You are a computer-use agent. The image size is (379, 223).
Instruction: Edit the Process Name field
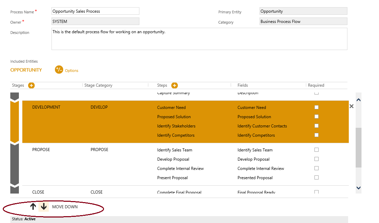point(95,11)
